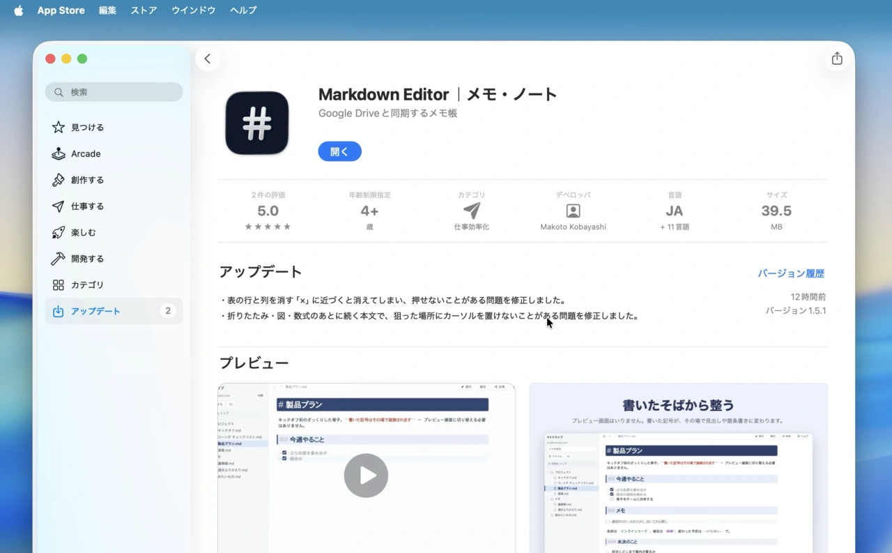Open the ヘルプ menu
Image resolution: width=892 pixels, height=553 pixels.
pyautogui.click(x=243, y=10)
